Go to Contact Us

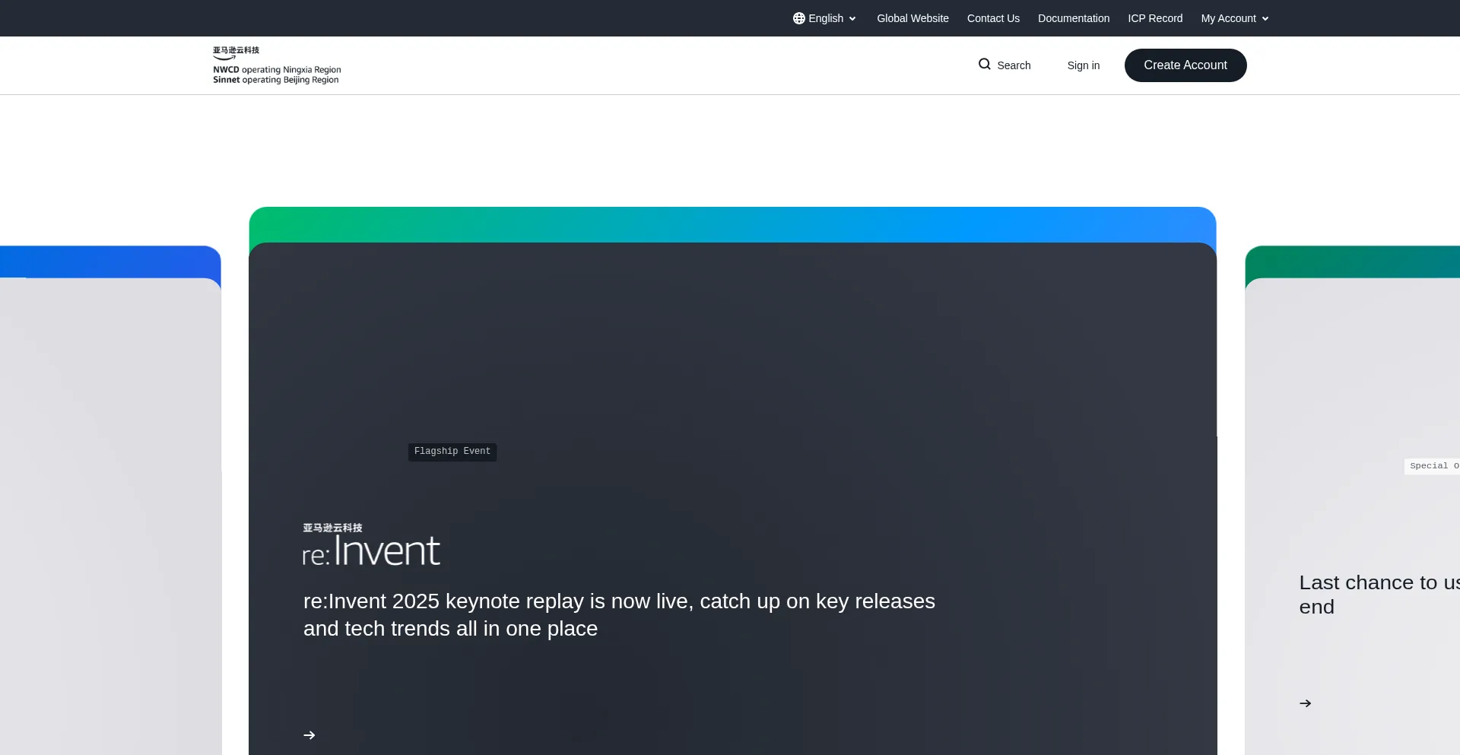[x=993, y=18]
